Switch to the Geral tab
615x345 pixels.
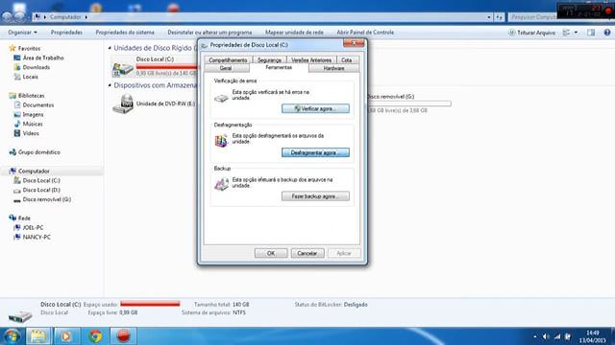tap(226, 68)
